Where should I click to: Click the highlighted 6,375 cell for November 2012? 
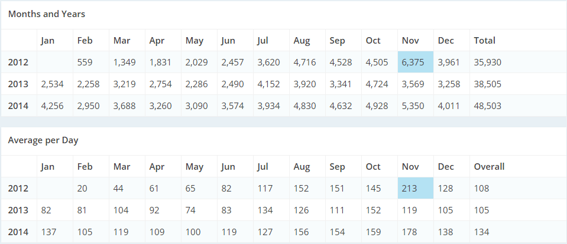click(x=415, y=62)
